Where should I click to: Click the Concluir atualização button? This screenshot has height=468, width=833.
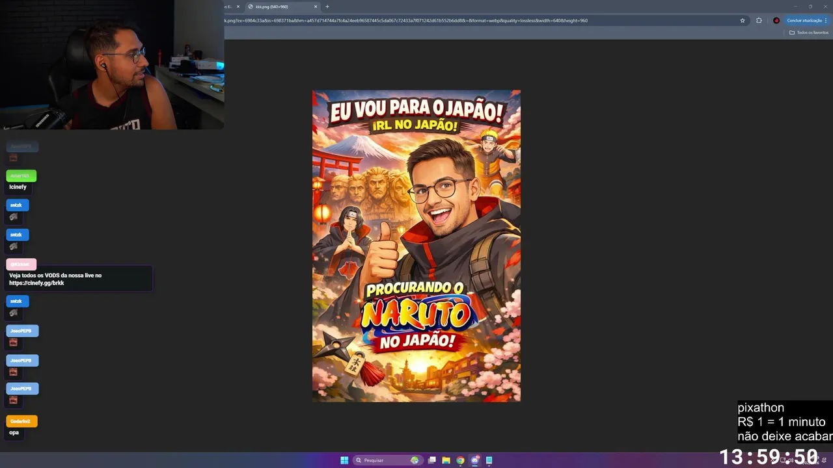[x=806, y=20]
